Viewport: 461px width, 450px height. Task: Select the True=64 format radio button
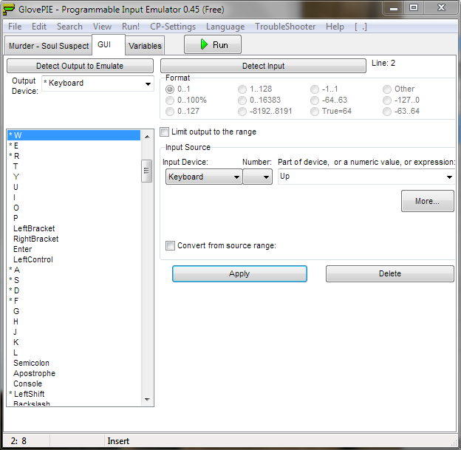tap(315, 112)
